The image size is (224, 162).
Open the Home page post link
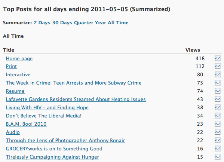19,59
